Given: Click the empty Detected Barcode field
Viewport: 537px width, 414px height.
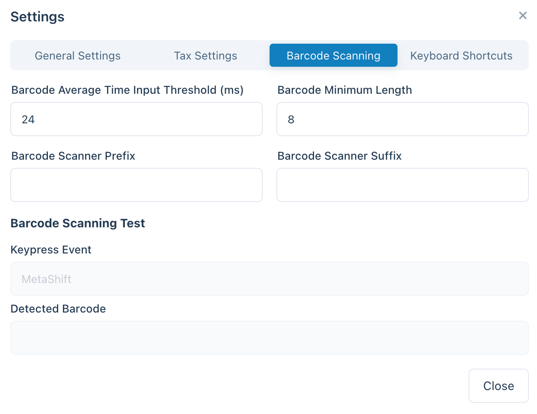Looking at the screenshot, I should [270, 338].
